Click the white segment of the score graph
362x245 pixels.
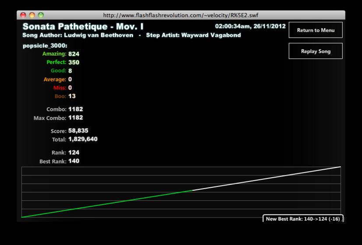tap(267, 178)
